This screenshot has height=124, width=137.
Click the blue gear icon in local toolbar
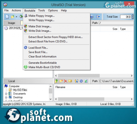(x=81, y=81)
